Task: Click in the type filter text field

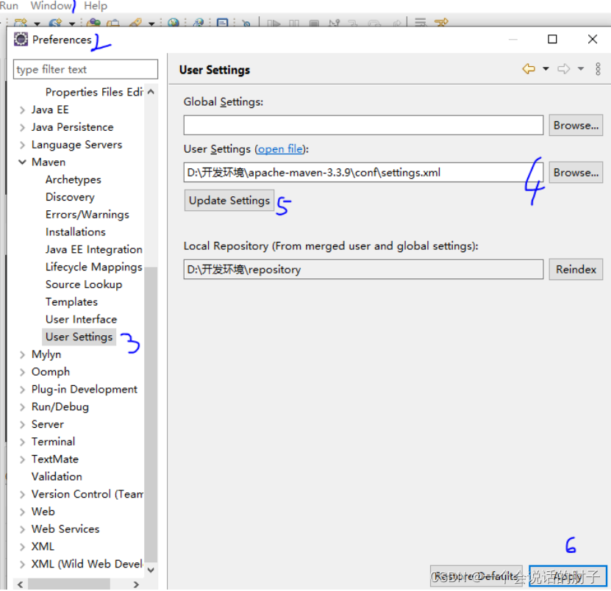Action: point(85,69)
